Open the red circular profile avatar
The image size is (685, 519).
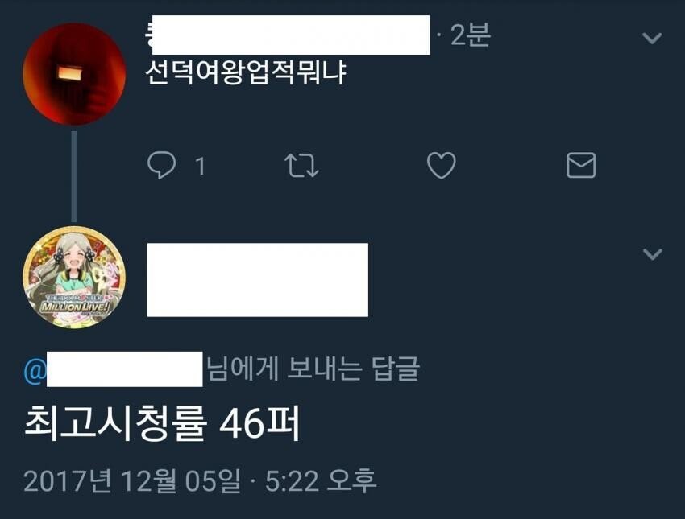(x=74, y=74)
